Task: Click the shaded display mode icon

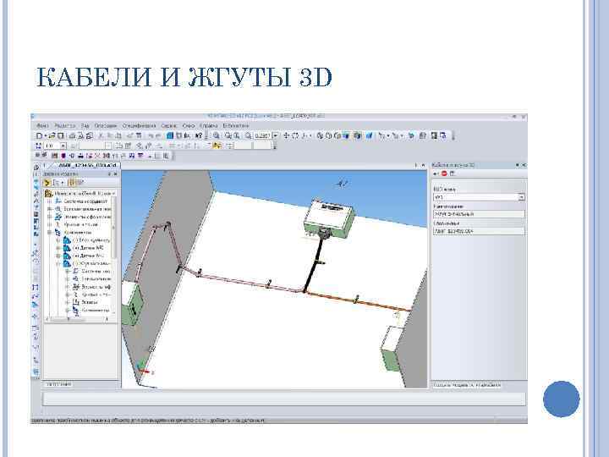Action: 345,135
